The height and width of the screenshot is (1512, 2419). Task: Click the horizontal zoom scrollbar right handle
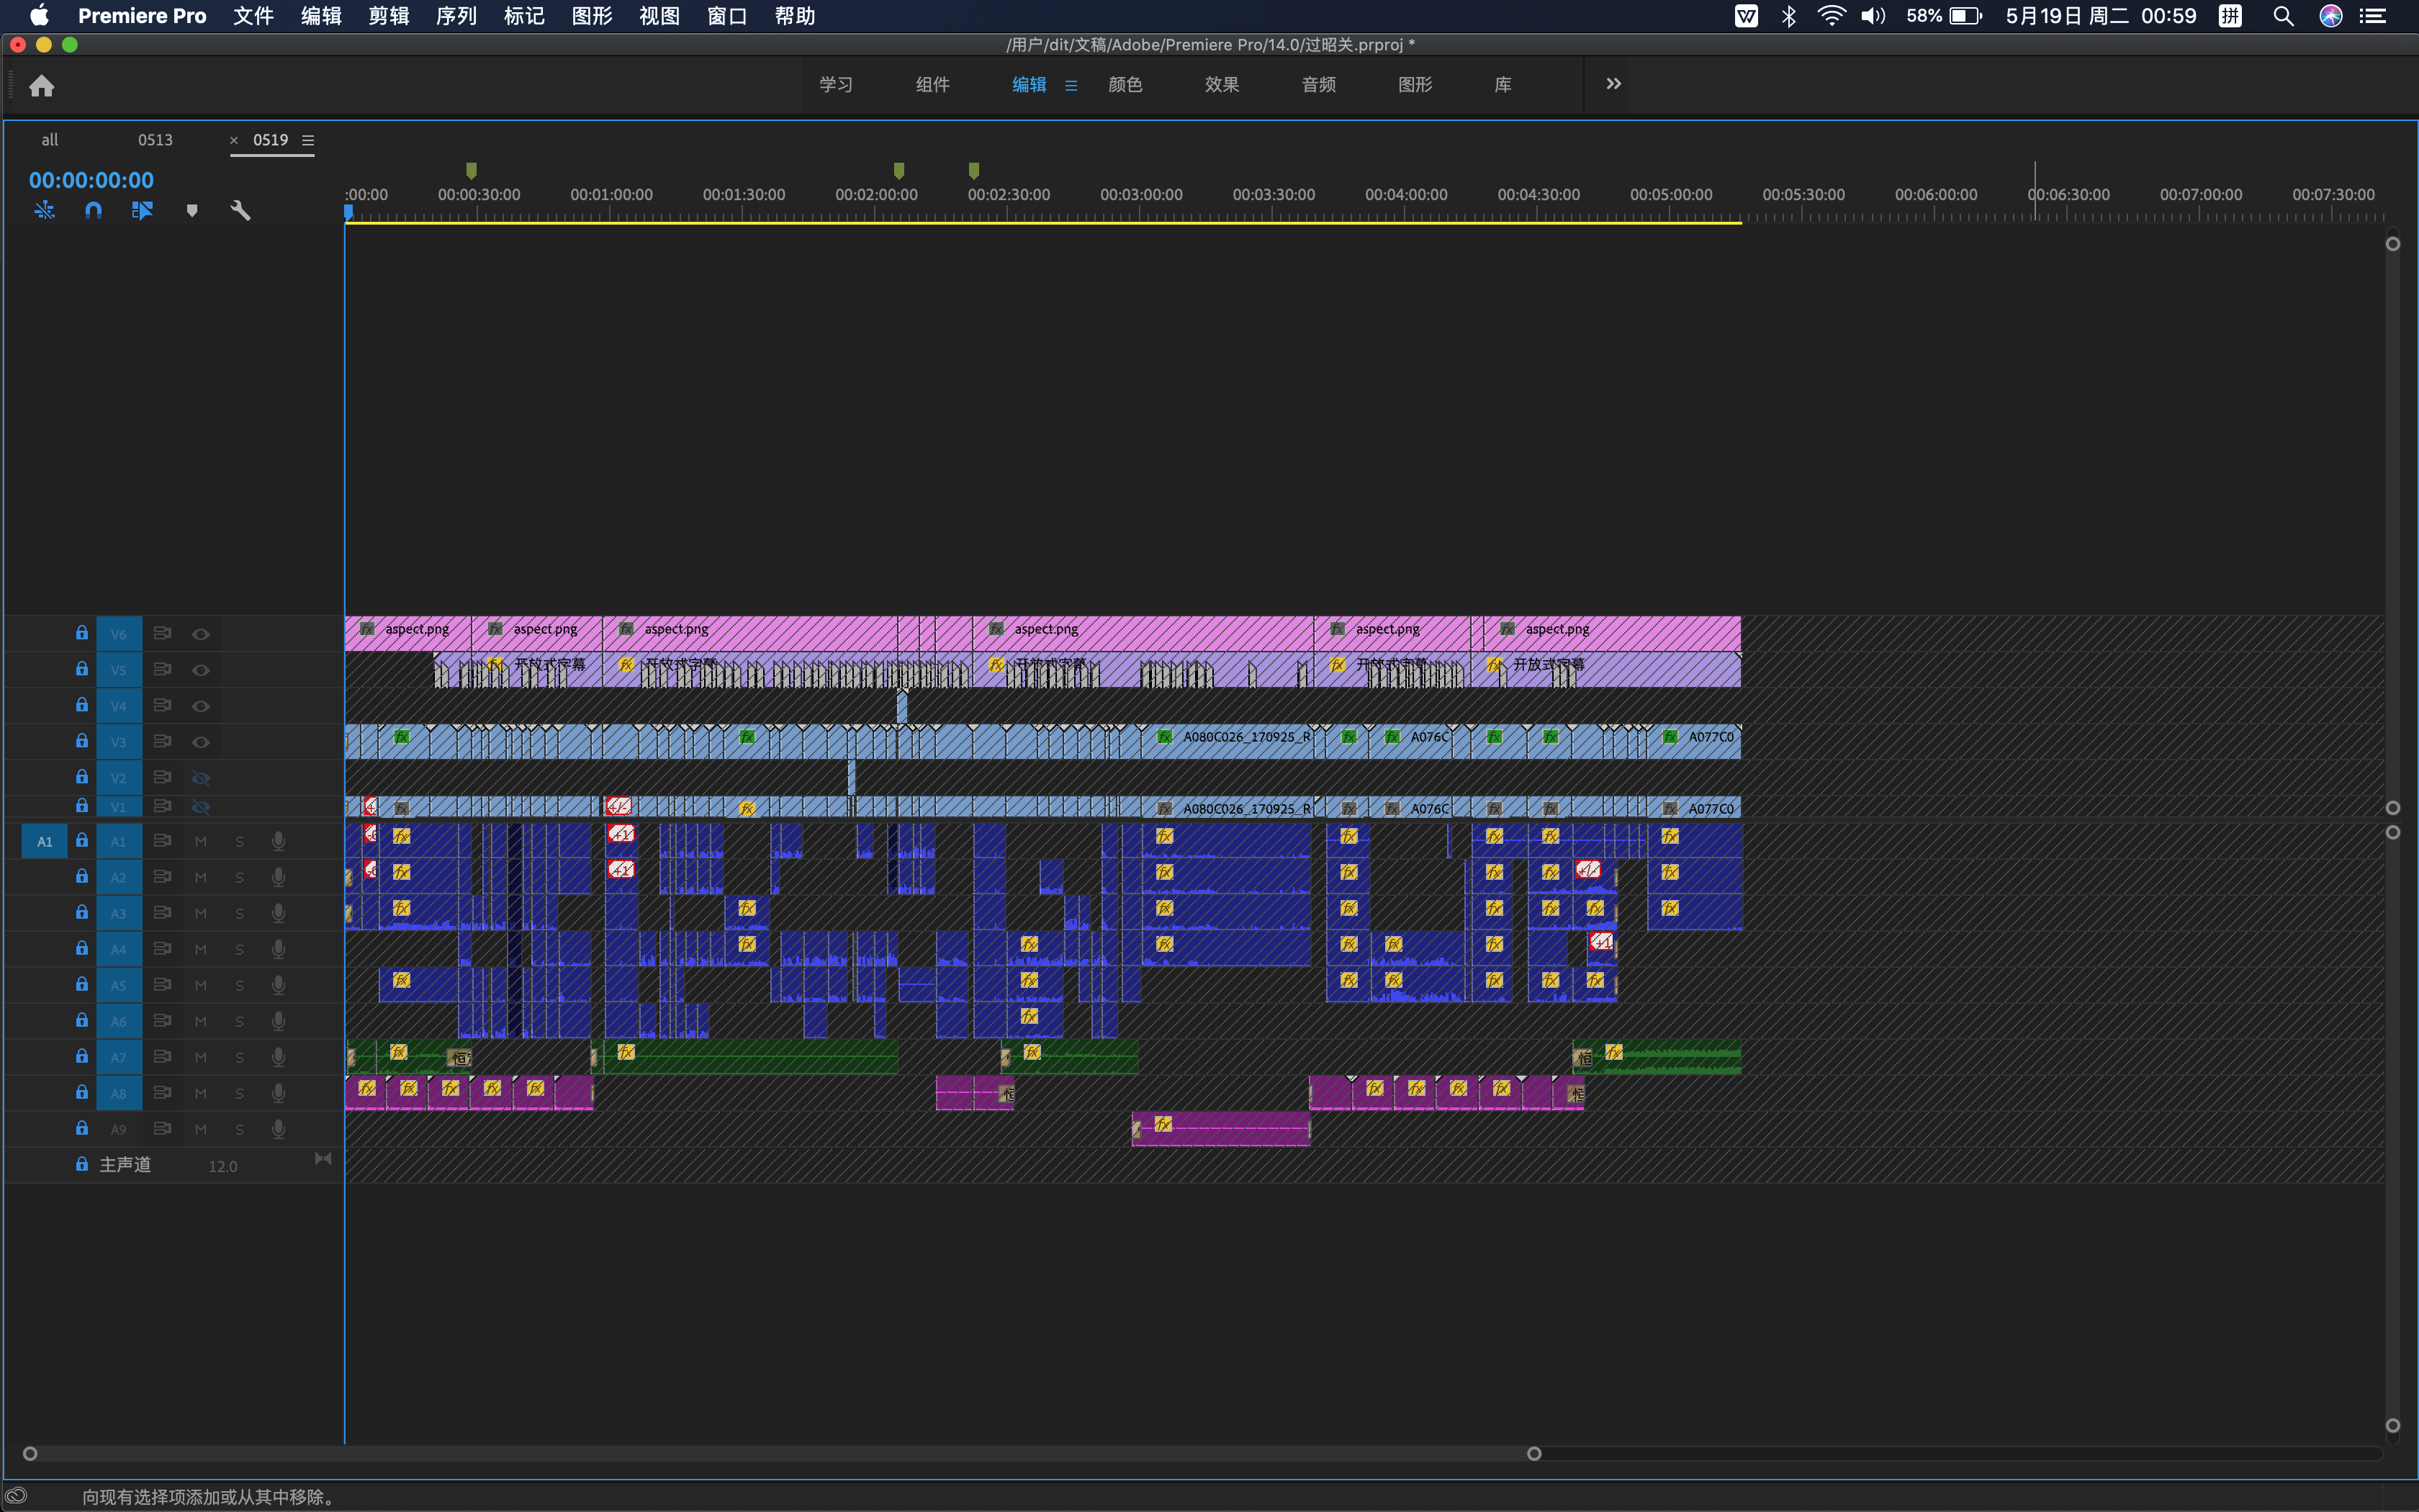[x=1534, y=1453]
